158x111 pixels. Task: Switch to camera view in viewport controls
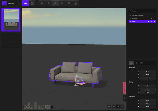114,106
